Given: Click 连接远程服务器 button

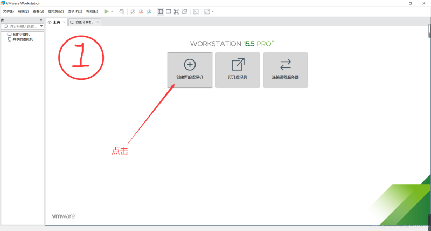Looking at the screenshot, I should point(286,70).
